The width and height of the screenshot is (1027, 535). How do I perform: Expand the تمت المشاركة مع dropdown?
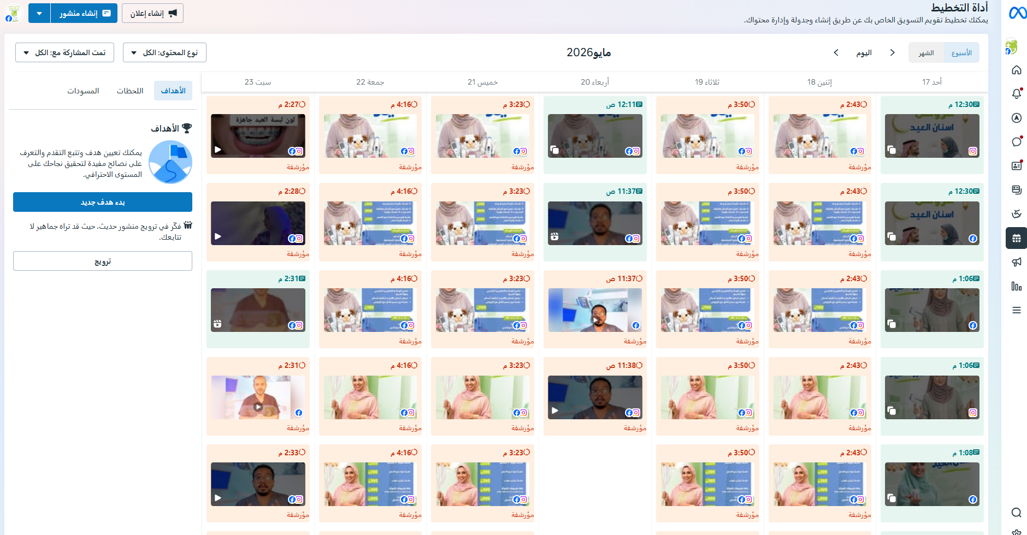[x=64, y=52]
